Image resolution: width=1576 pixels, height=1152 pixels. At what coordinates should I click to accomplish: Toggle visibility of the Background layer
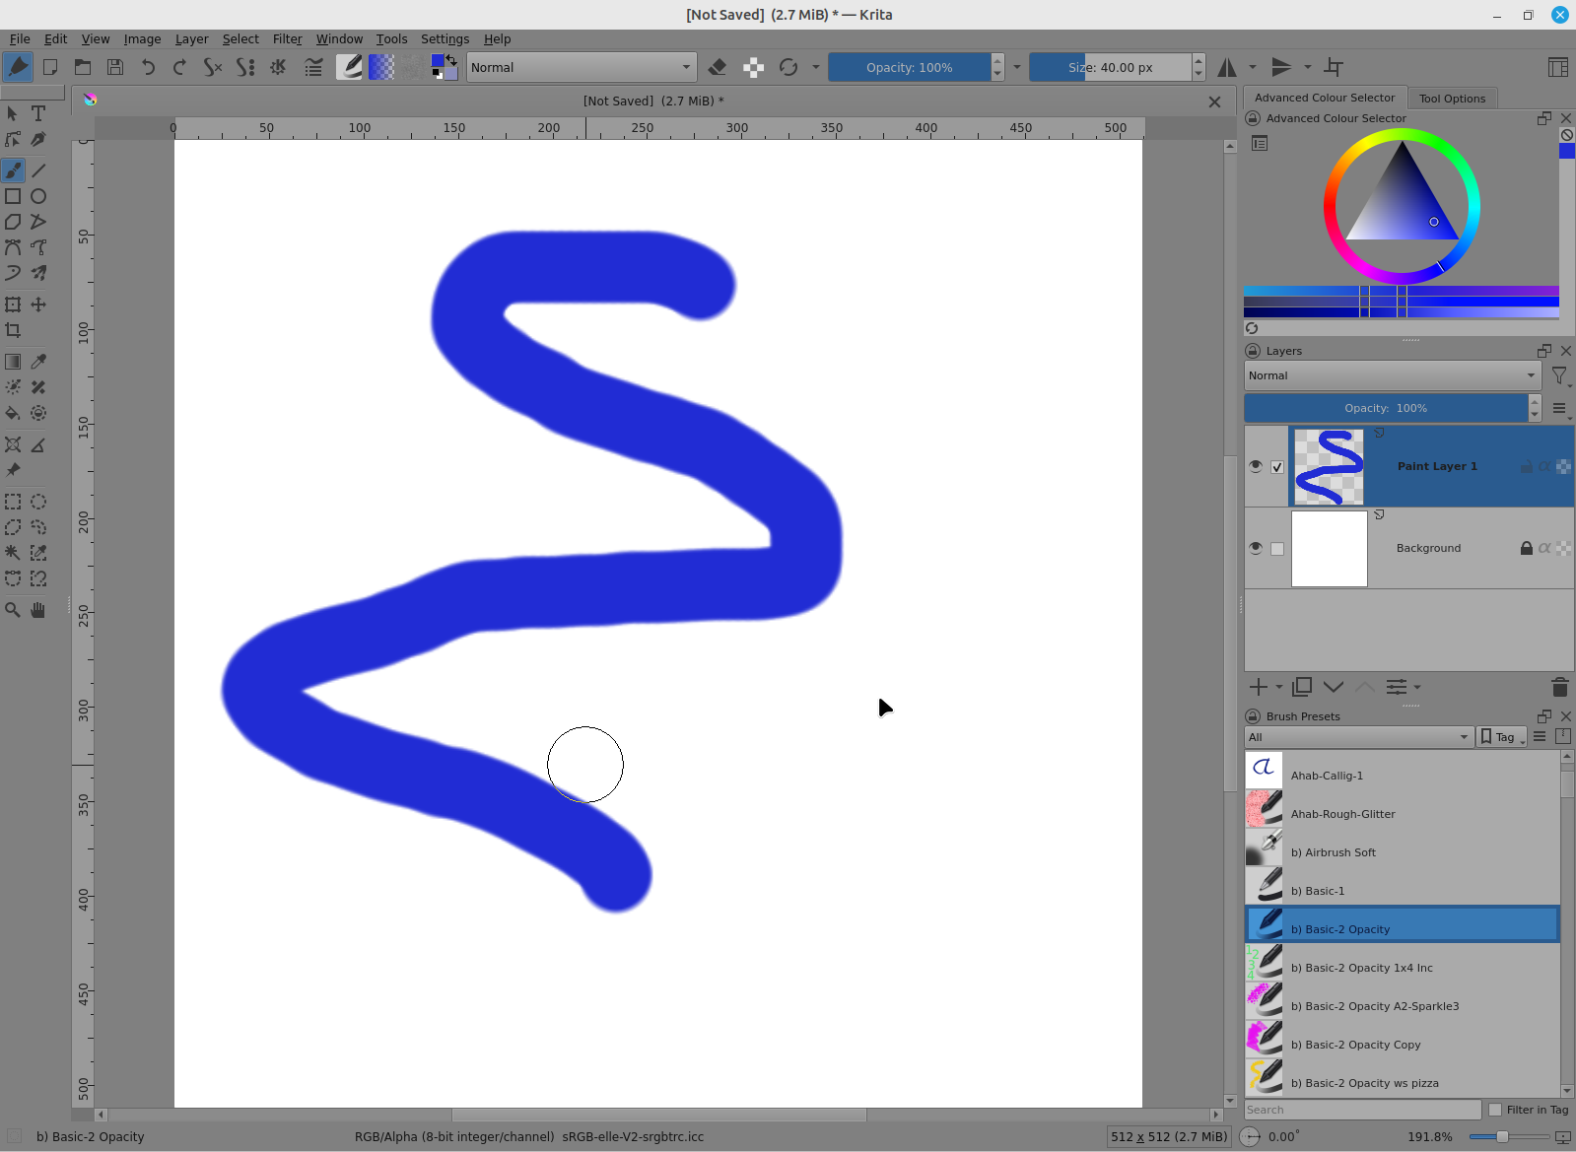(x=1256, y=548)
